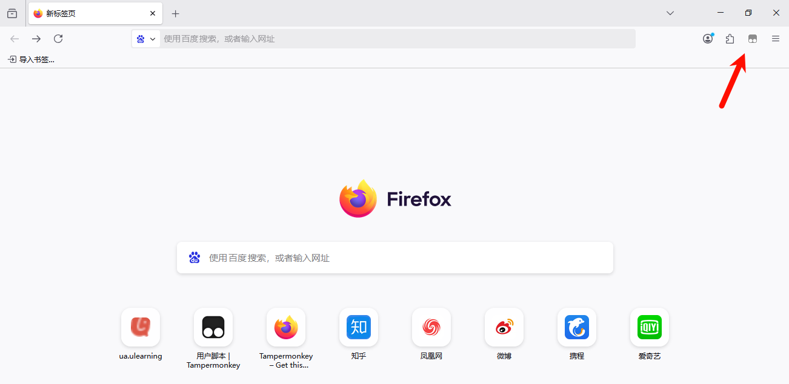This screenshot has width=789, height=384.
Task: Open the Firefox View icon
Action: point(12,13)
